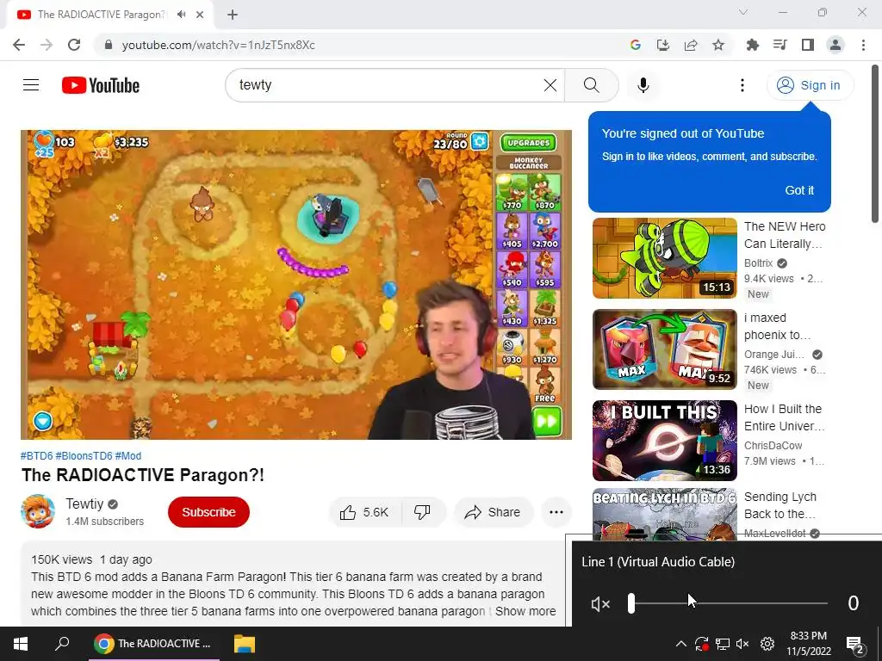882x661 pixels.
Task: Subscribe to Tewtiy
Action: pos(208,512)
